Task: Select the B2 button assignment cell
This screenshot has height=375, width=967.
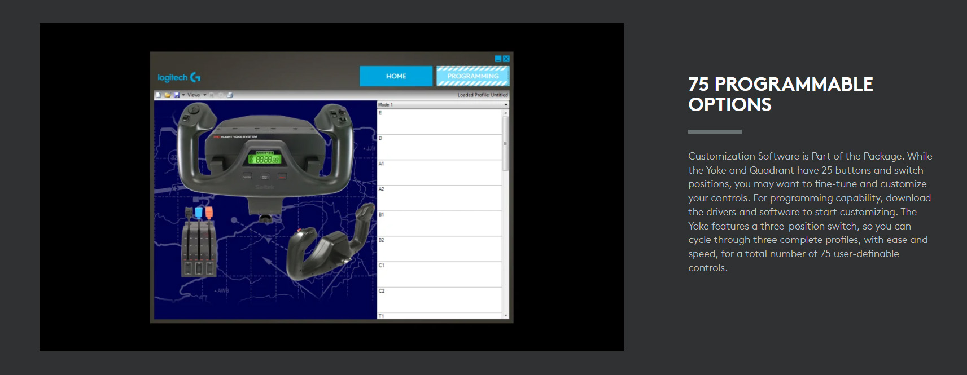Action: pos(439,249)
